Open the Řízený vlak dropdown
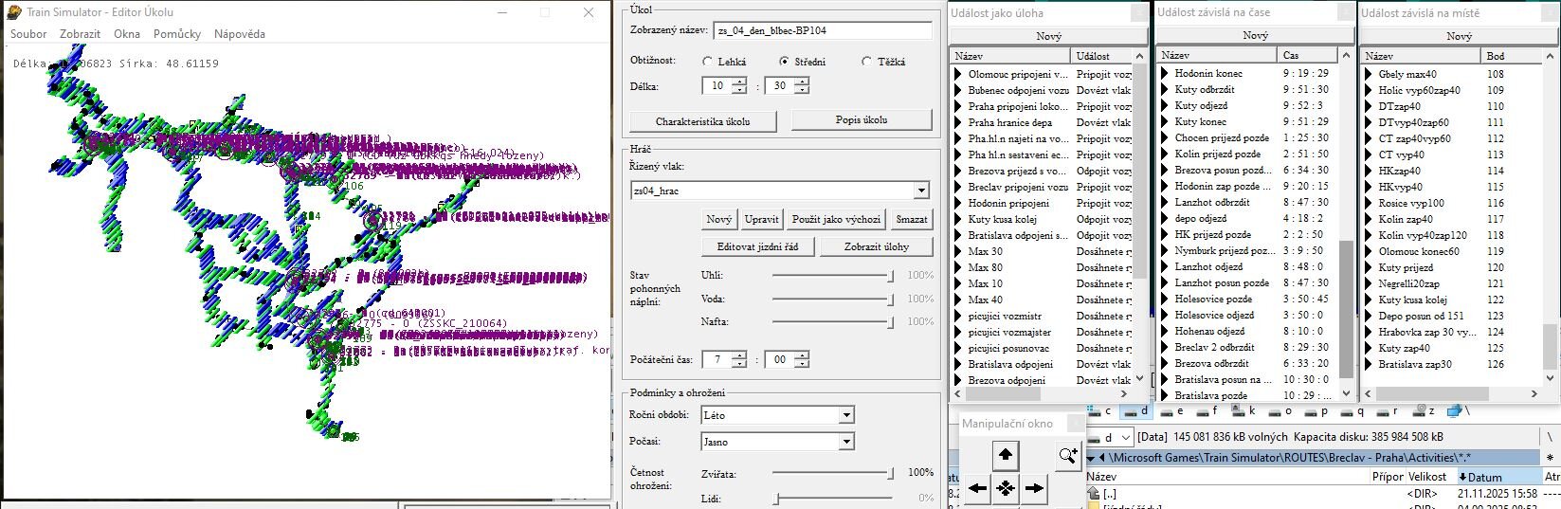The image size is (1561, 509). (x=920, y=191)
